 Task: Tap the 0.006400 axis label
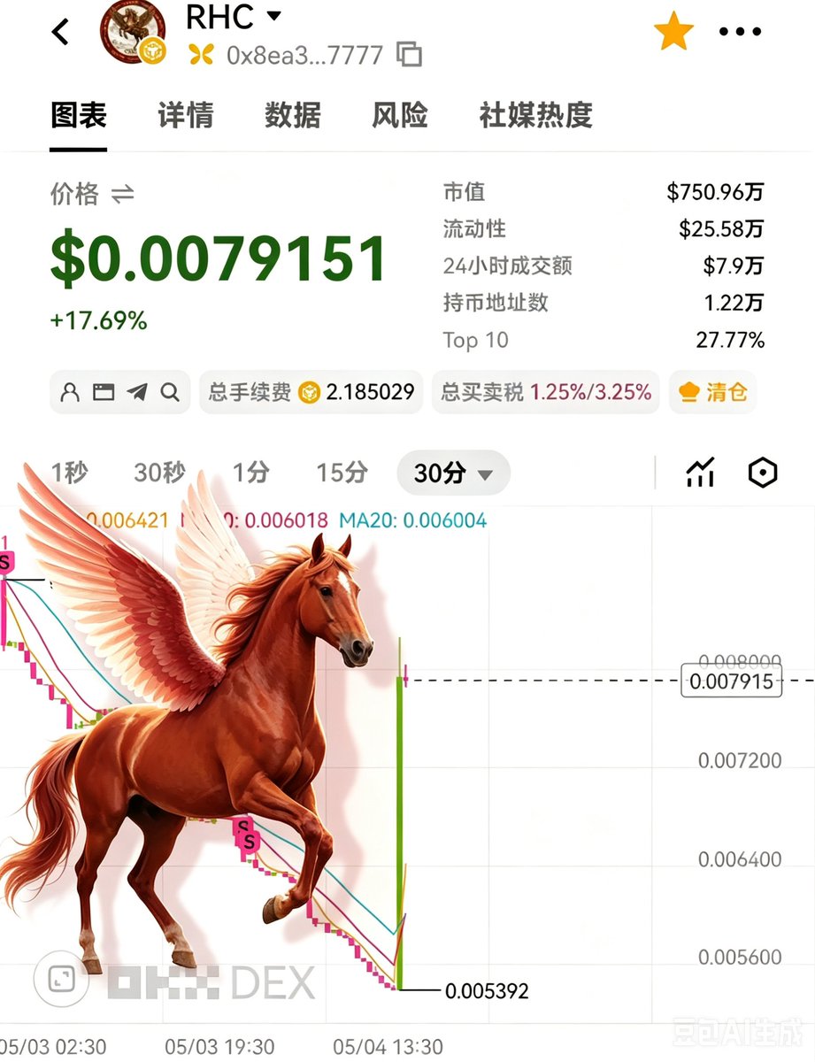pyautogui.click(x=740, y=859)
